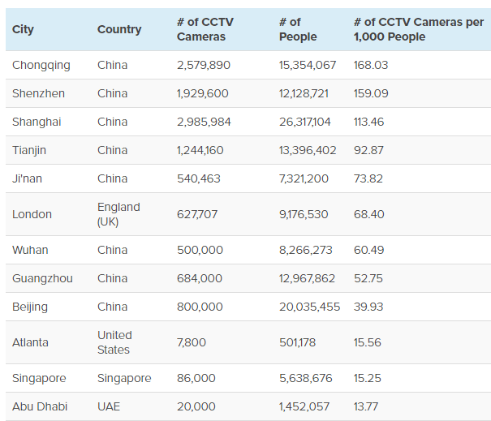Click the Country column header
The height and width of the screenshot is (421, 491).
[119, 29]
